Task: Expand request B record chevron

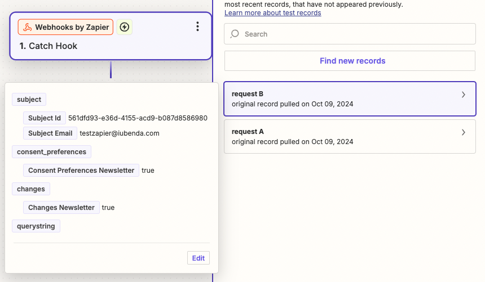Action: (464, 95)
